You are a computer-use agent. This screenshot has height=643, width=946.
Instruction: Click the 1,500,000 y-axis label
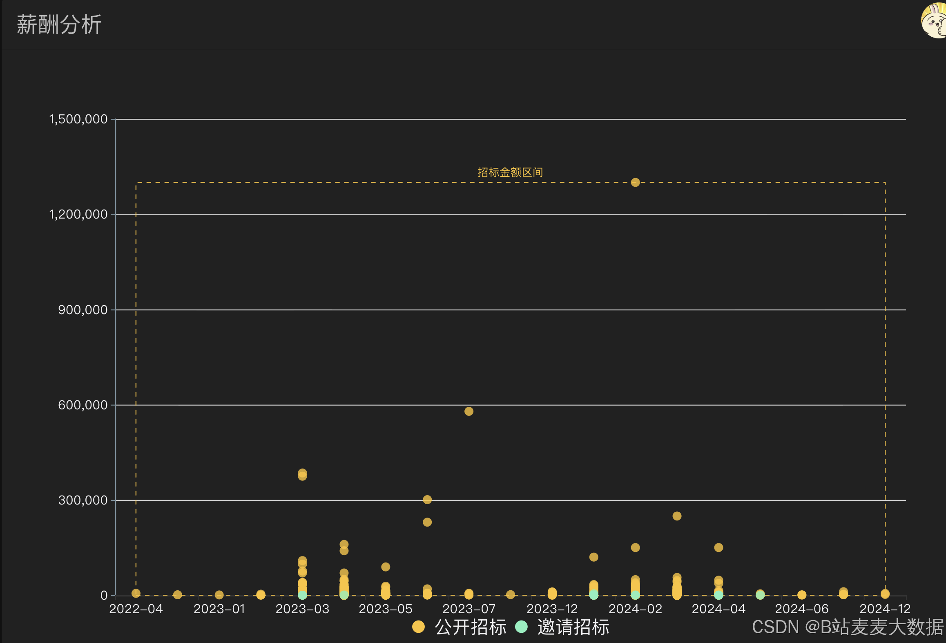click(x=78, y=119)
